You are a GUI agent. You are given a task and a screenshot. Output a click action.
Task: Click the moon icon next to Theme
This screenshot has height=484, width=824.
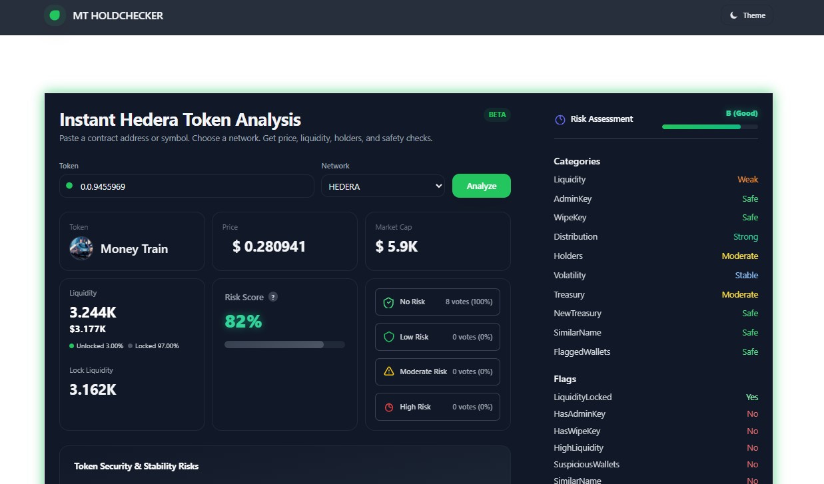pyautogui.click(x=735, y=15)
